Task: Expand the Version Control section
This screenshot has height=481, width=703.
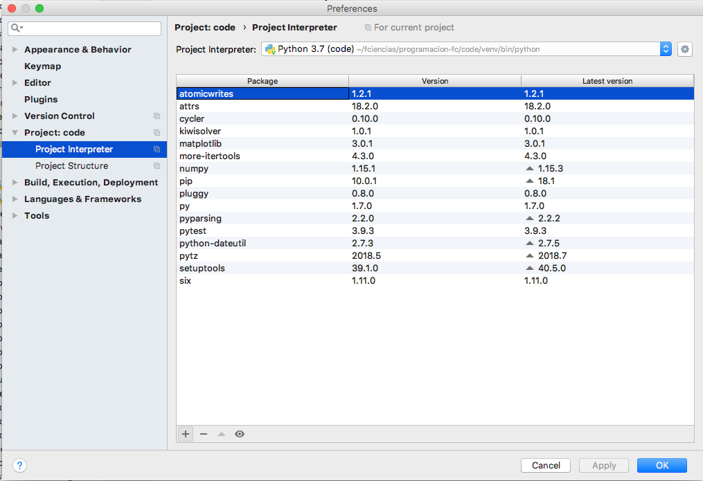Action: 15,116
